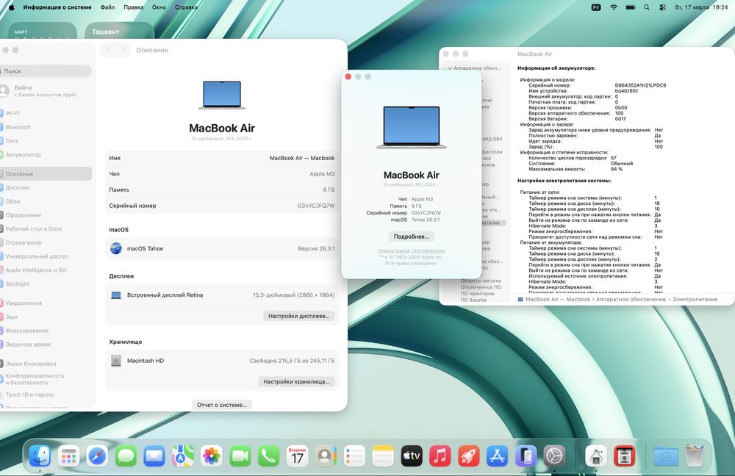The width and height of the screenshot is (735, 476).
Task: Select Отключенное ПО in System Information sidebar
Action: (481, 287)
